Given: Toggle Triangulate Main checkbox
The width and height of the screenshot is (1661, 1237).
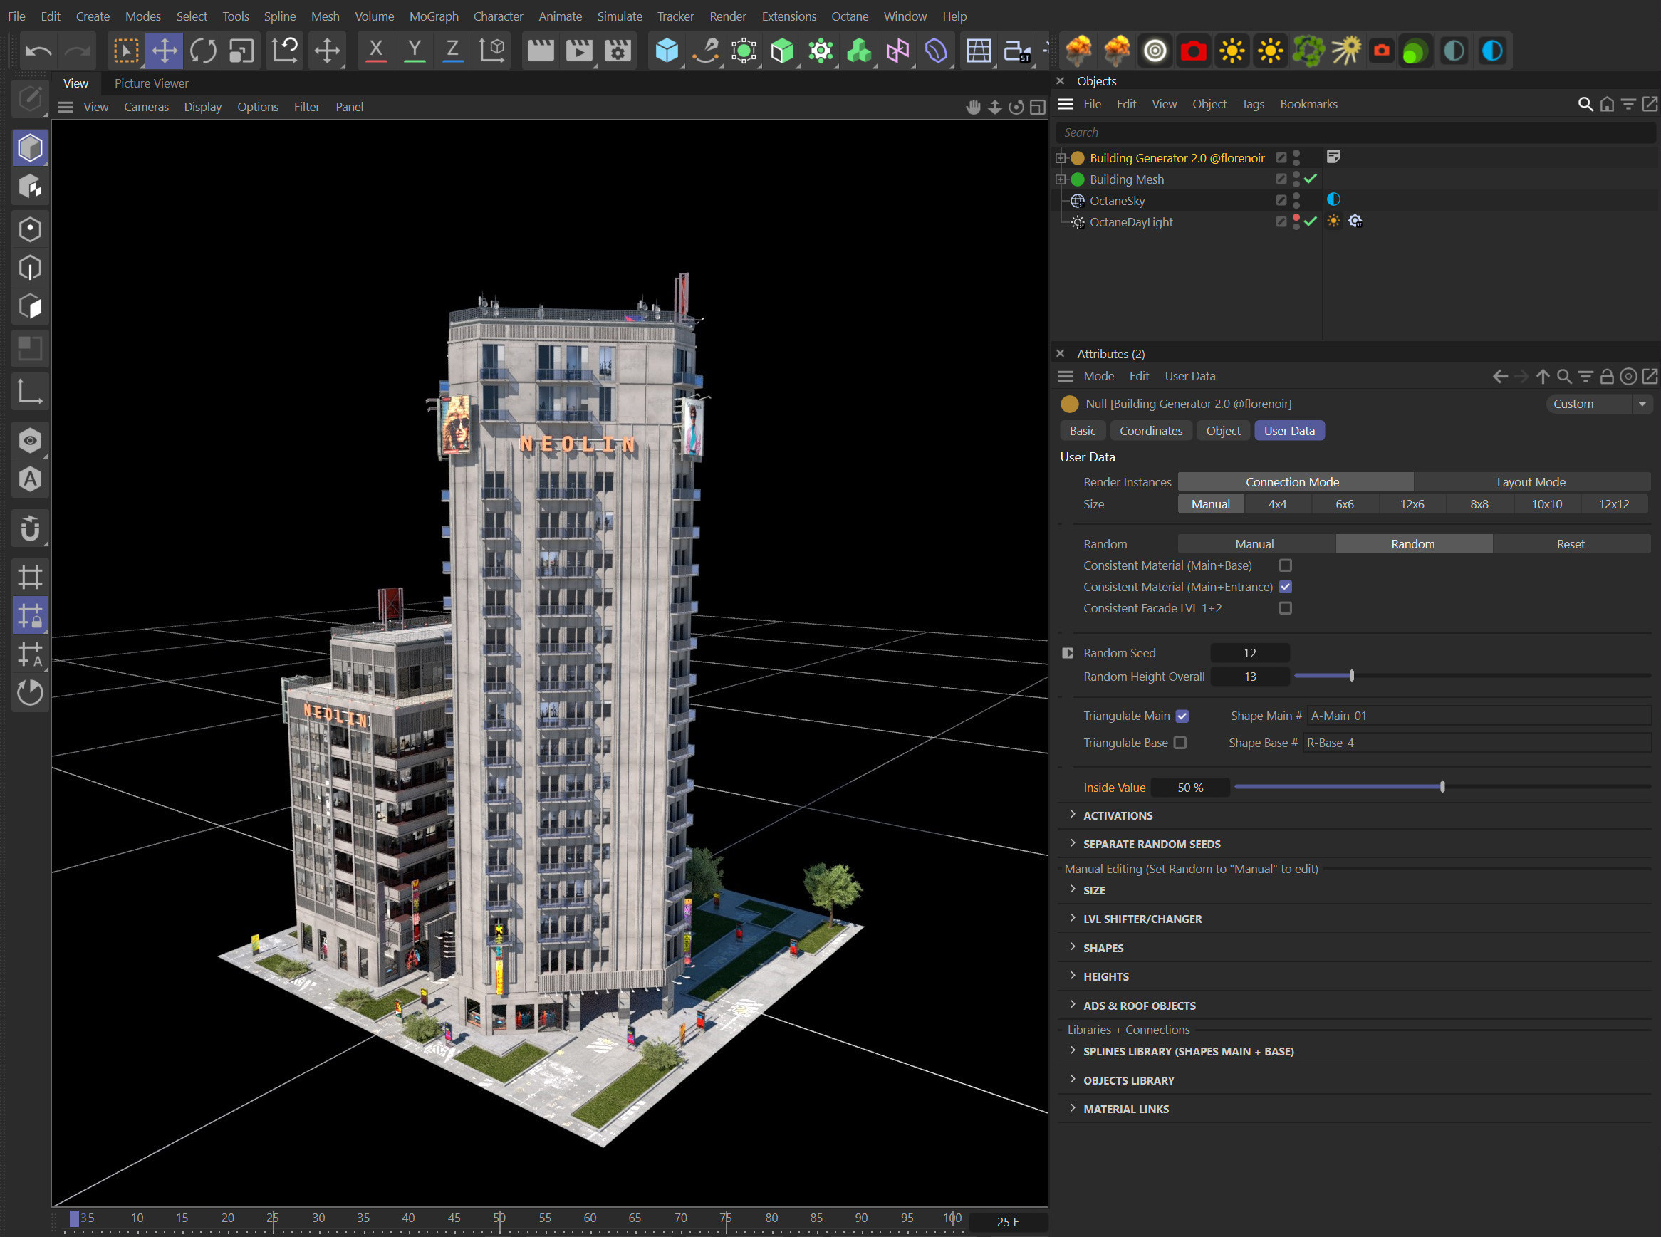Looking at the screenshot, I should pos(1180,715).
